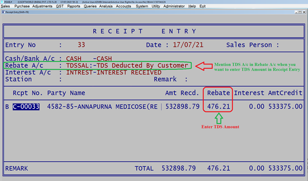This screenshot has height=181, width=308.
Task: Click interest value 0.00 in row
Action: (x=256, y=107)
